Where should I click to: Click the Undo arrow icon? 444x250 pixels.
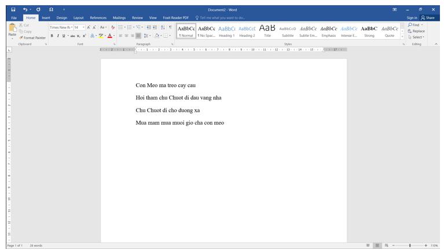click(x=26, y=10)
